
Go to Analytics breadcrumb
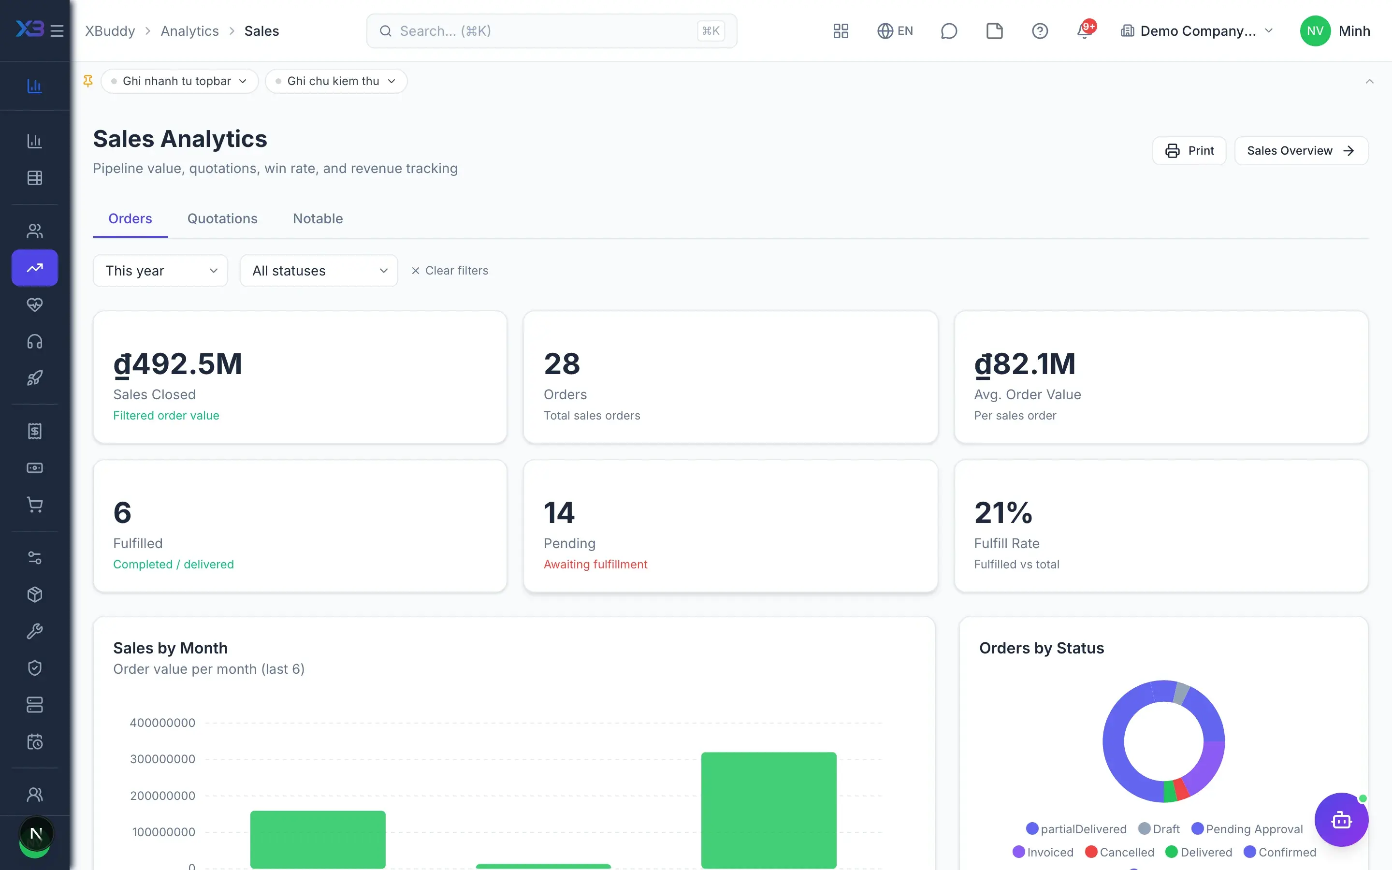(190, 30)
